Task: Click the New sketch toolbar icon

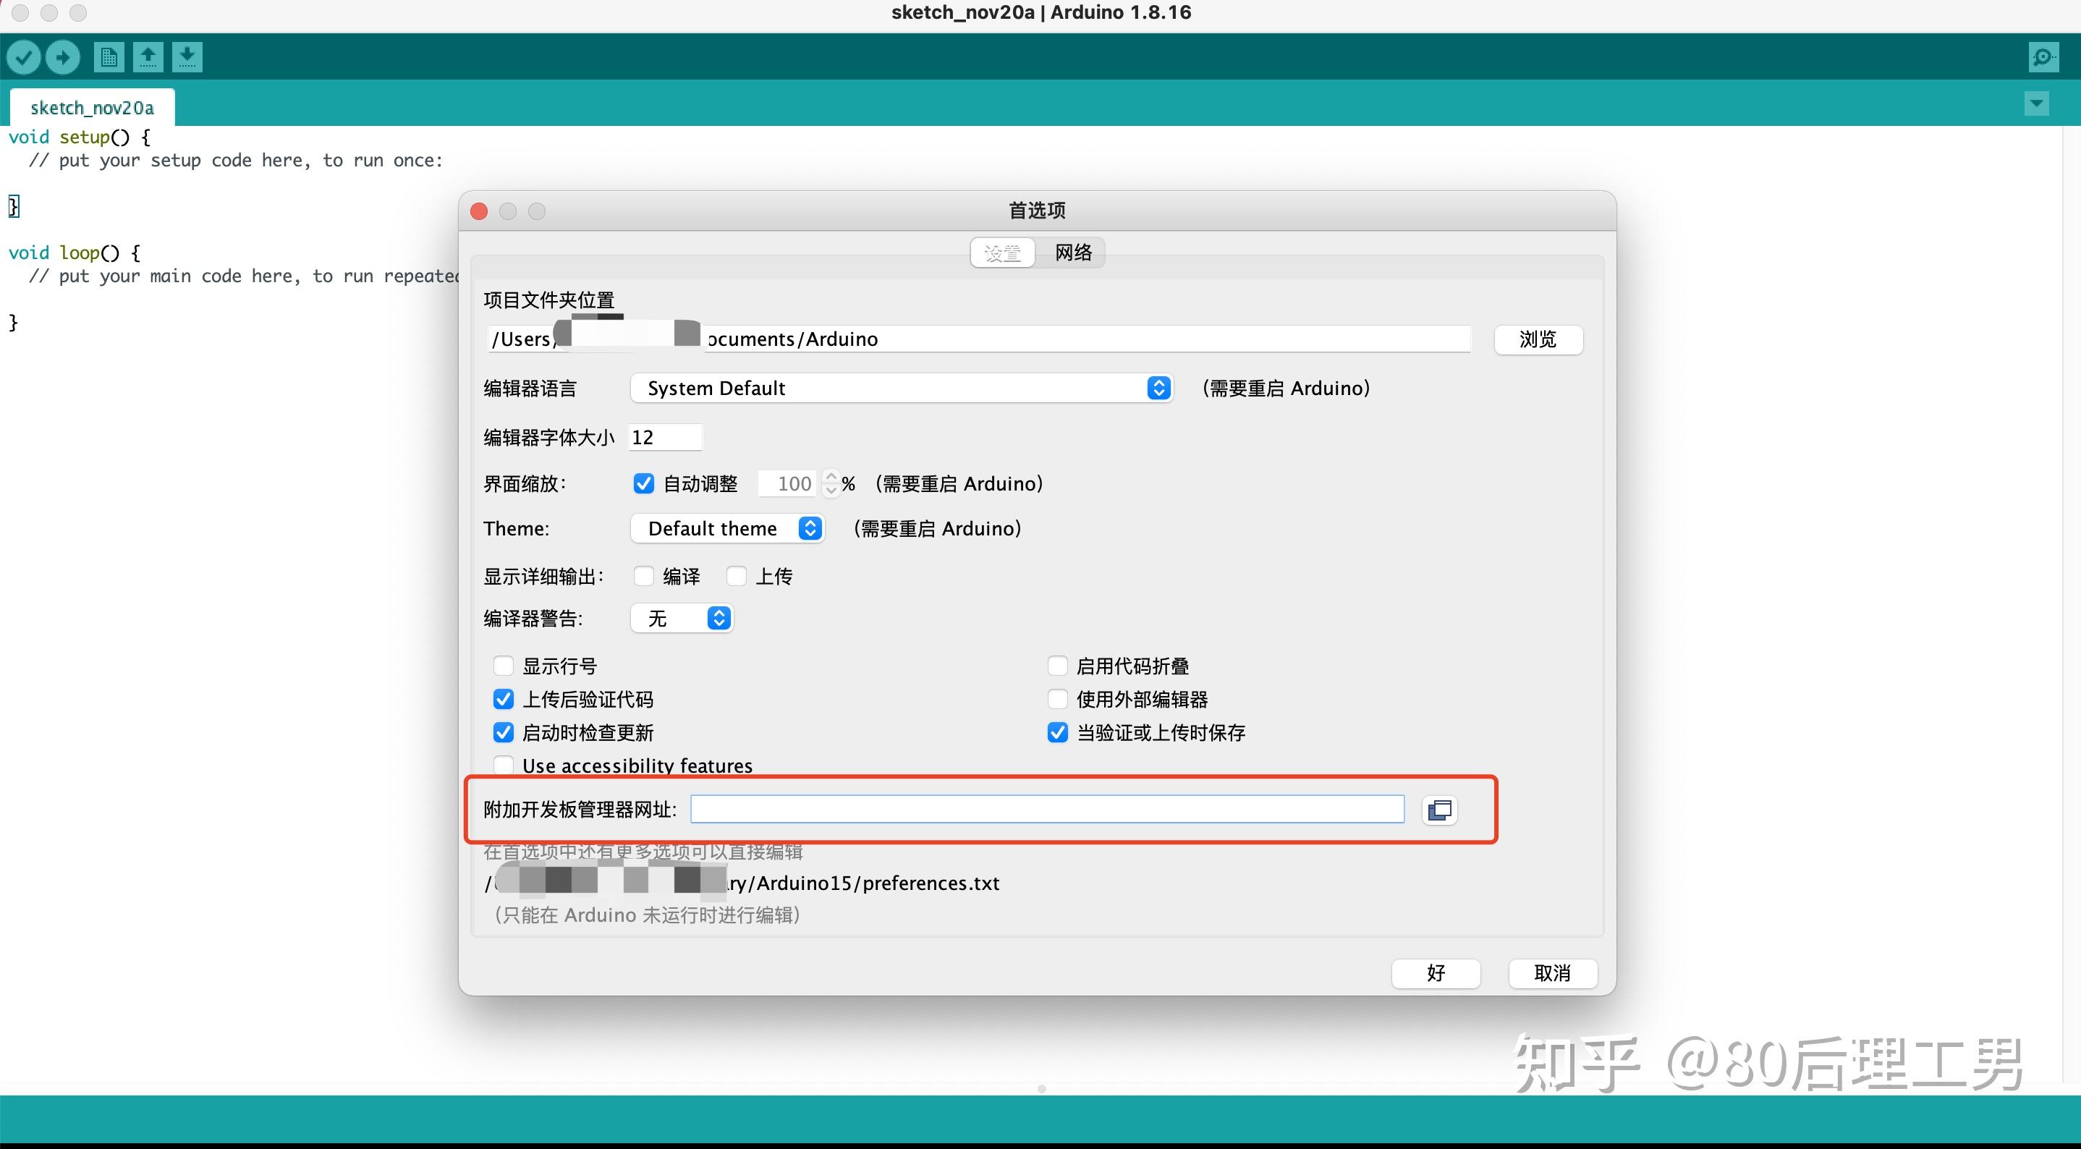Action: click(109, 56)
